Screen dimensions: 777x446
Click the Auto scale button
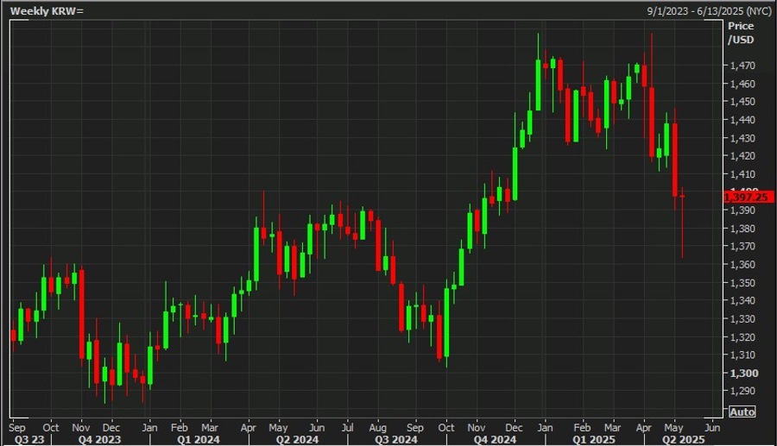[x=742, y=411]
